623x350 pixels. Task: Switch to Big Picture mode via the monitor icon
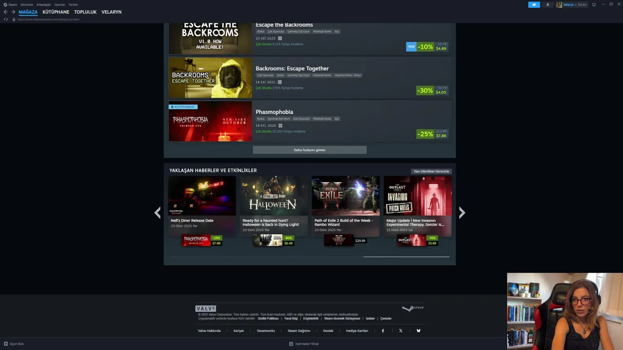point(594,4)
